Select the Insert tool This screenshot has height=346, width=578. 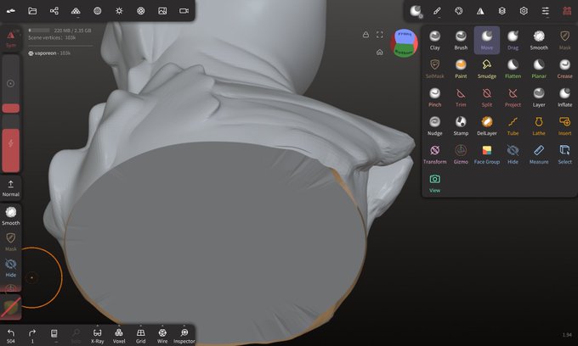pyautogui.click(x=564, y=126)
